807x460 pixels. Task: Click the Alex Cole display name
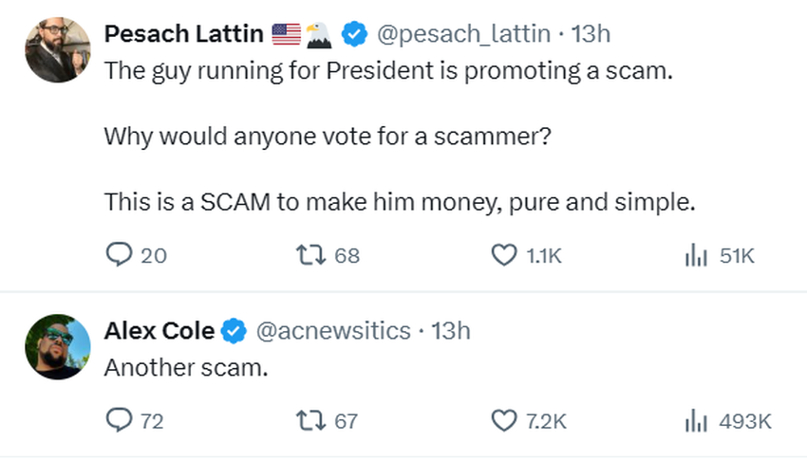click(160, 331)
